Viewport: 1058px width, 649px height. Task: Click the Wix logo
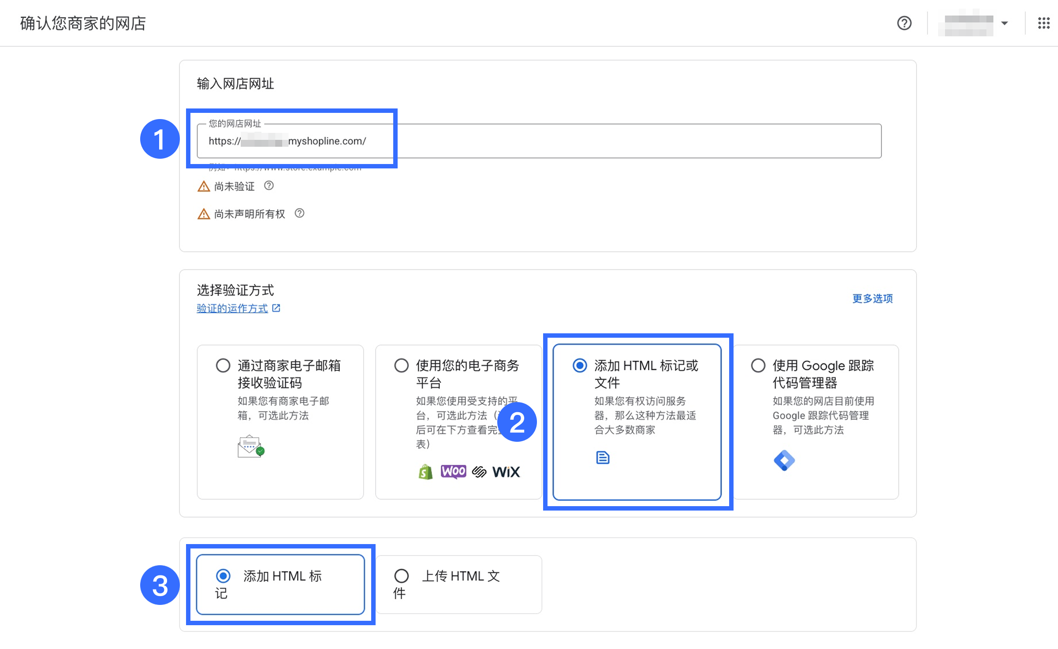(506, 472)
